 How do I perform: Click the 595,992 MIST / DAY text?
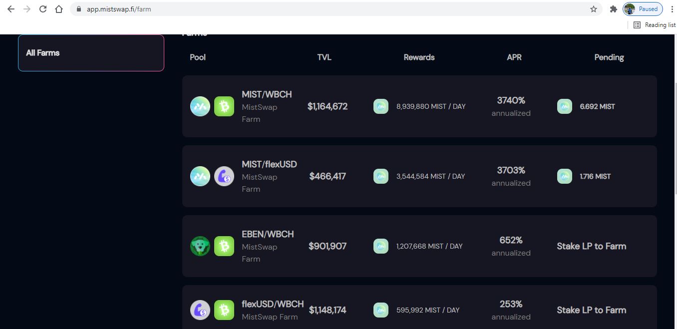coord(428,310)
